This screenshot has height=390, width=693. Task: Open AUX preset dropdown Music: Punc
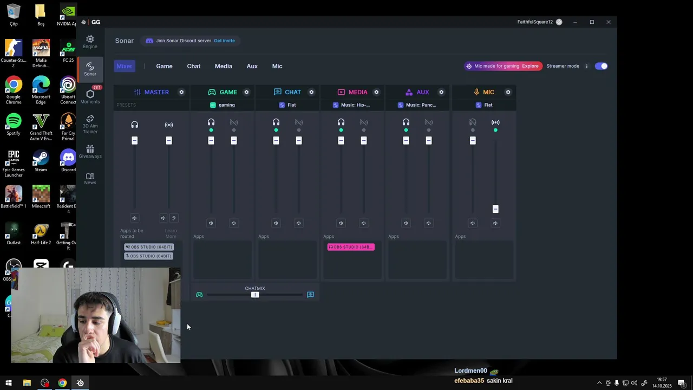(417, 105)
